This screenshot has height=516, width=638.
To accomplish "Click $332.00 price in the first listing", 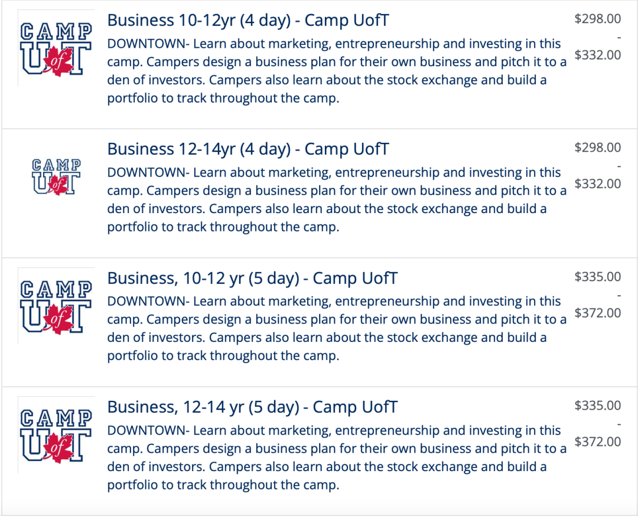I will click(598, 55).
